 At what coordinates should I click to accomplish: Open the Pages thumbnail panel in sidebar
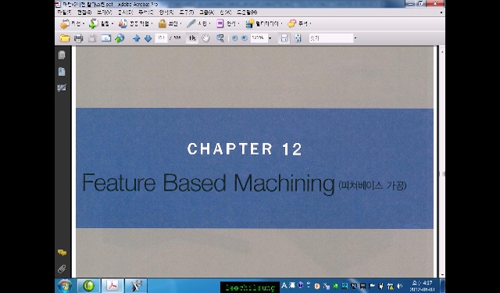62,55
